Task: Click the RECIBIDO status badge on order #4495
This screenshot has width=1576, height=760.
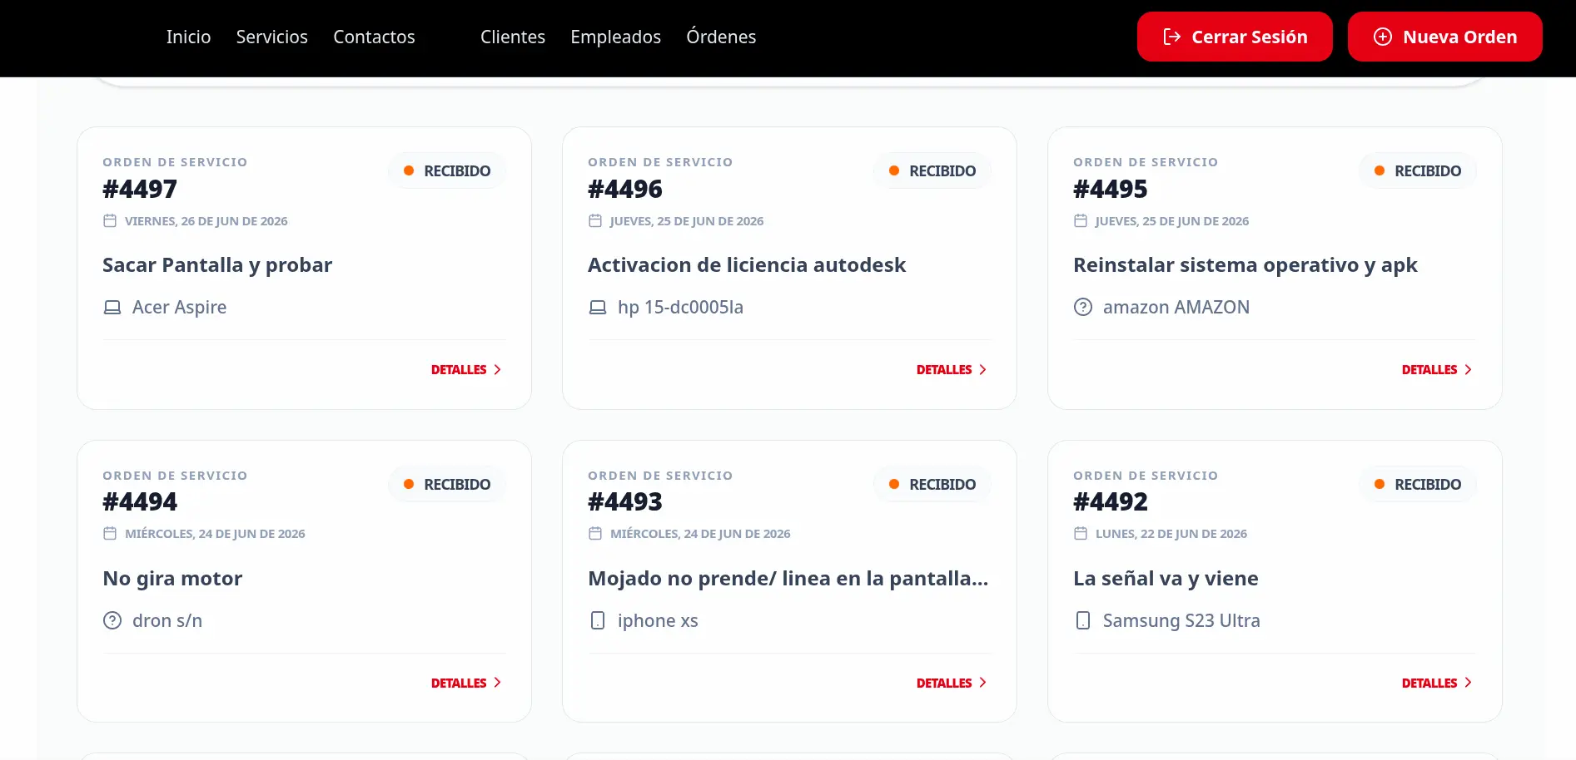Action: pos(1418,170)
